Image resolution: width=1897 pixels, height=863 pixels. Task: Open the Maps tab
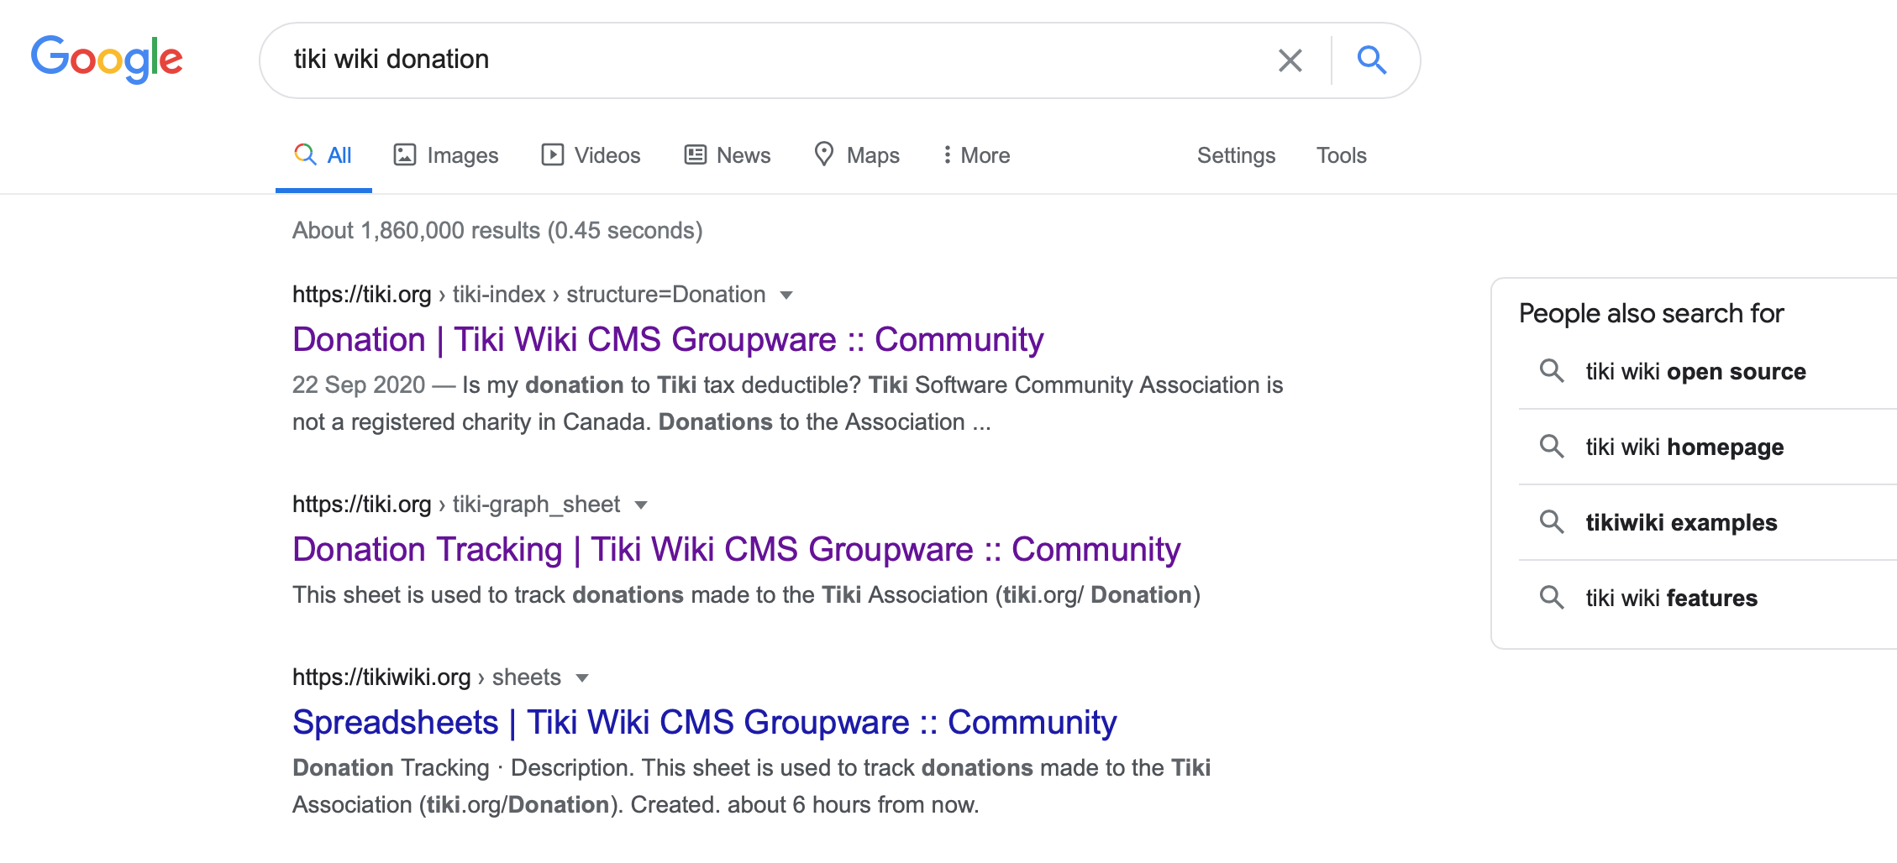(x=857, y=155)
